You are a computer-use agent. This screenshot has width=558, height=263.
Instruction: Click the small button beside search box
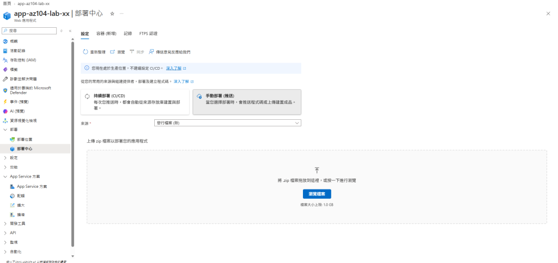pos(61,31)
